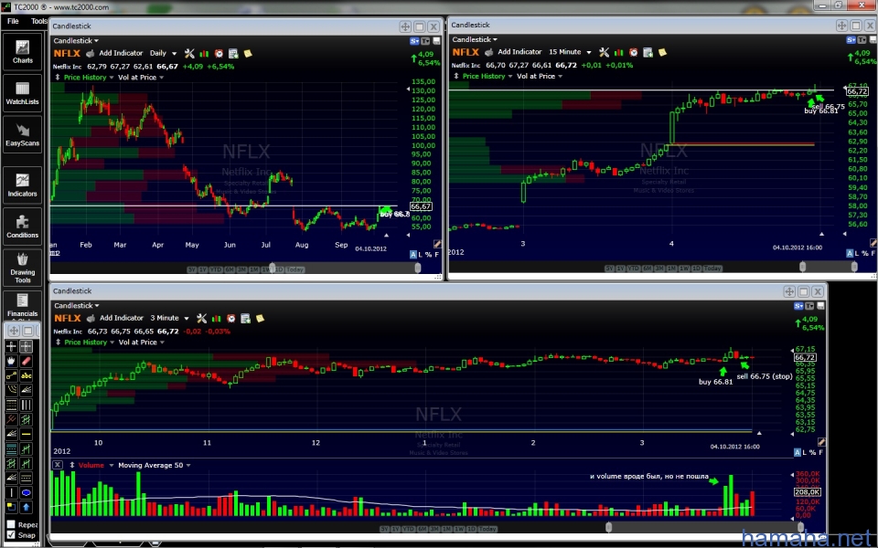Open EasyScans from the sidebar
This screenshot has width=878, height=548.
coord(22,135)
